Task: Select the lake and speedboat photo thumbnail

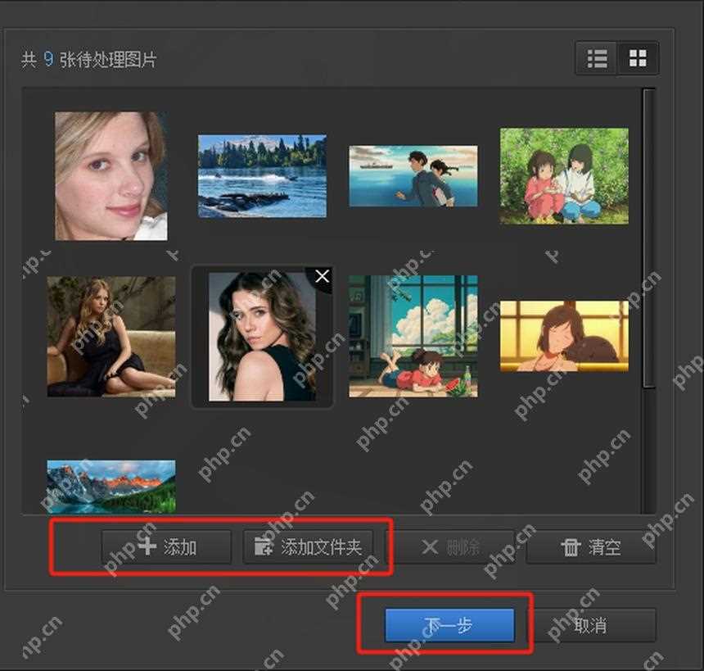Action: click(x=262, y=176)
